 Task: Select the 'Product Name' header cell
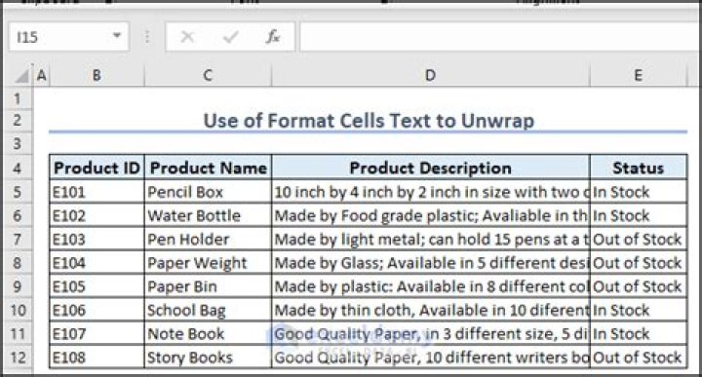coord(209,168)
